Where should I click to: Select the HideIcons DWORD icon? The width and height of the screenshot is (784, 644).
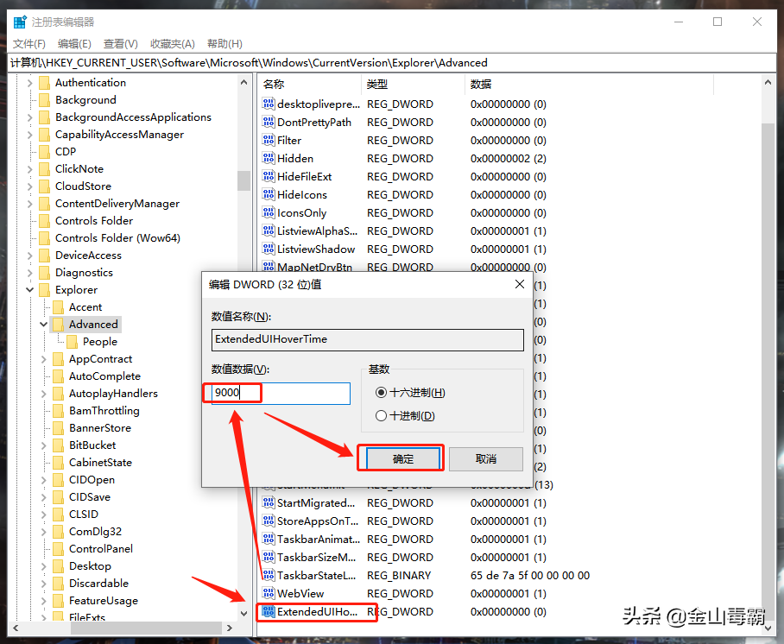point(269,194)
